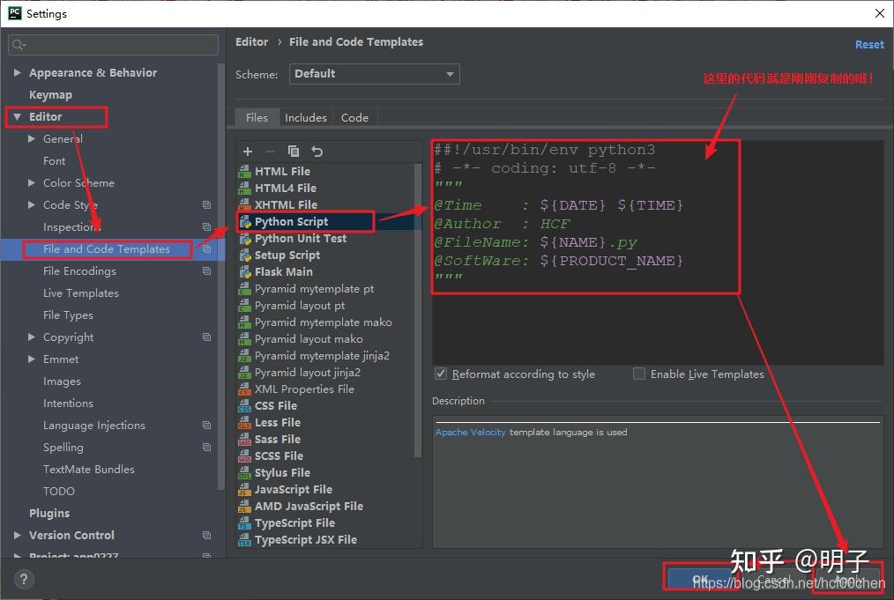This screenshot has height=600, width=894.
Task: Click project-level icon beside File Encodings
Action: pyautogui.click(x=206, y=270)
